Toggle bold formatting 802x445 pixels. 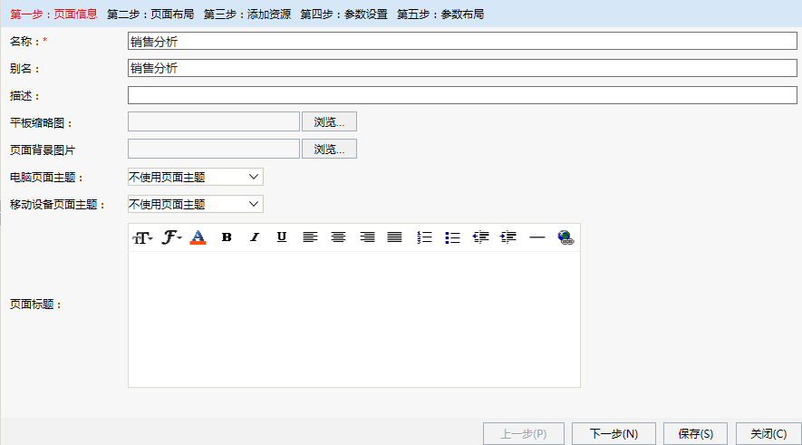coord(226,237)
